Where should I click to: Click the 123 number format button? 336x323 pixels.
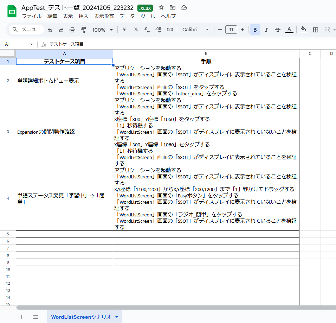point(170,30)
